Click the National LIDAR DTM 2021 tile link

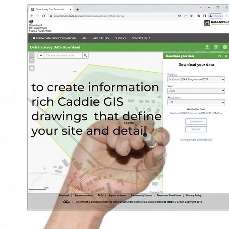(196, 113)
